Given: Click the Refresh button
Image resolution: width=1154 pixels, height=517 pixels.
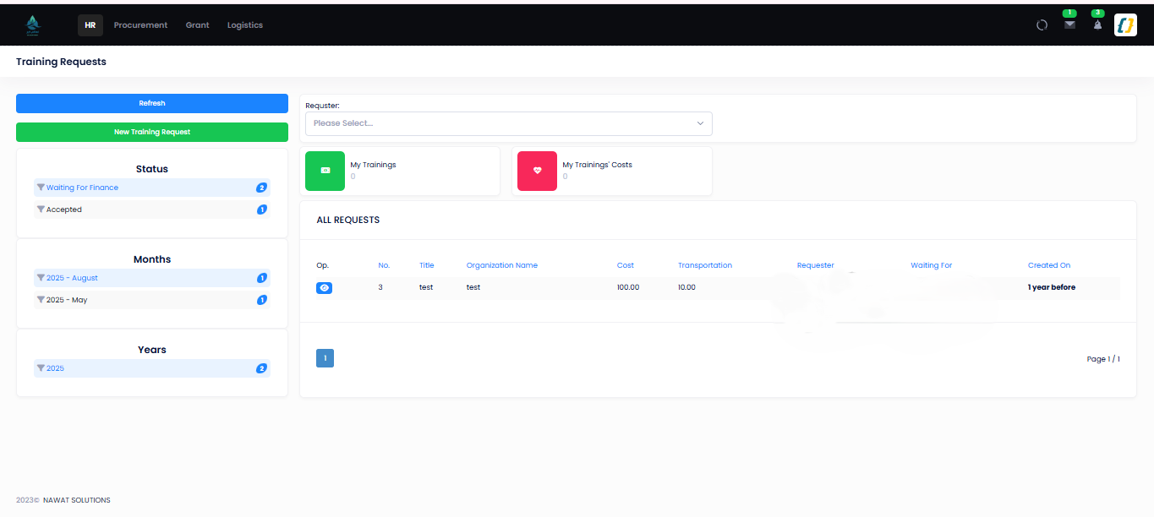Looking at the screenshot, I should [152, 103].
